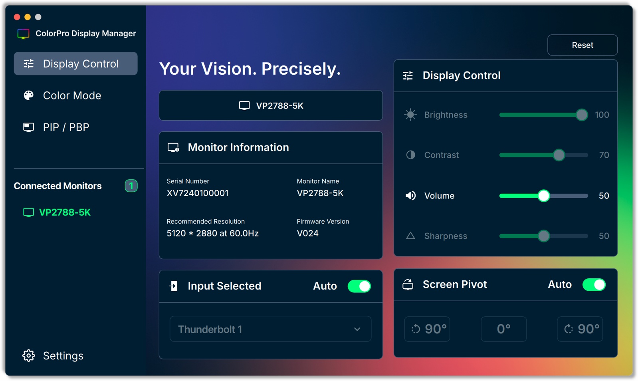Open the Settings menu item
The height and width of the screenshot is (381, 638).
pyautogui.click(x=53, y=355)
